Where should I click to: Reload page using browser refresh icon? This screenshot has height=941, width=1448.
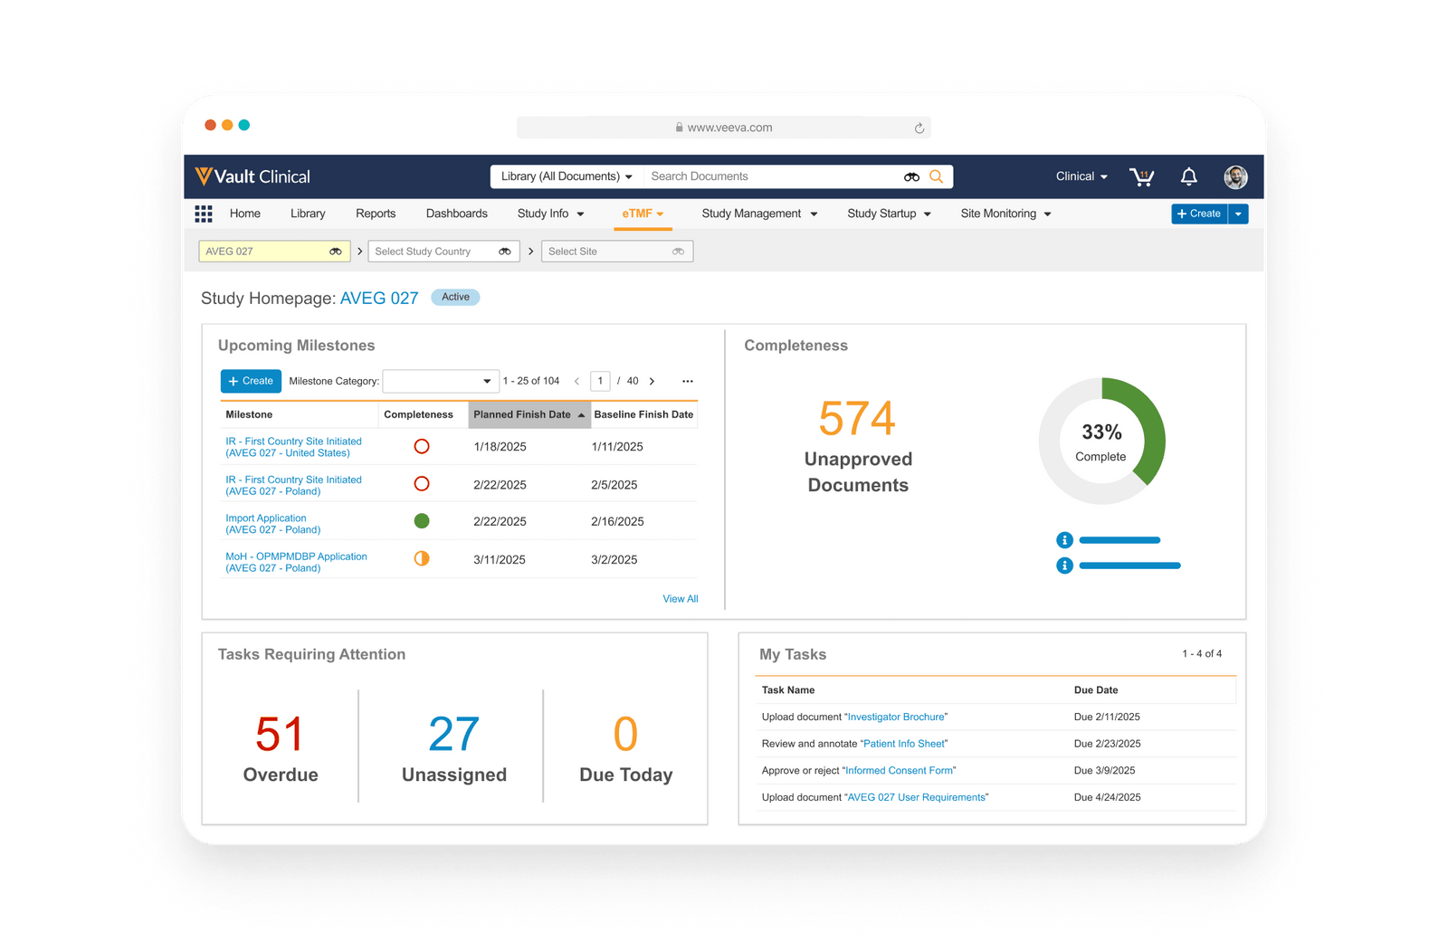tap(919, 128)
